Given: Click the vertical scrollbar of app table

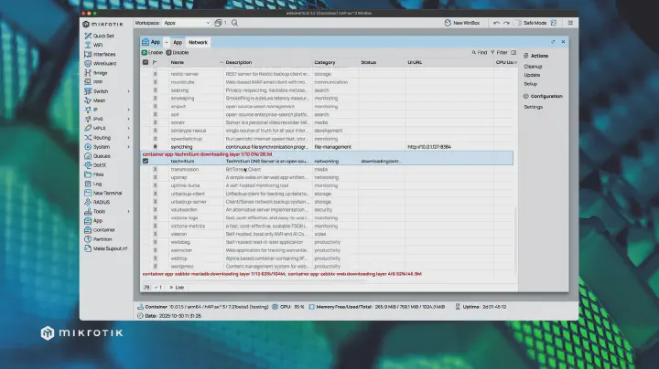Looking at the screenshot, I should [x=515, y=240].
